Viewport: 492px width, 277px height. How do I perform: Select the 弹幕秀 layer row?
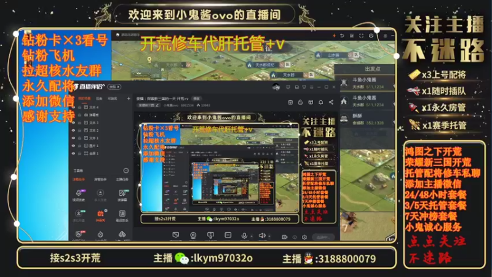(100, 115)
